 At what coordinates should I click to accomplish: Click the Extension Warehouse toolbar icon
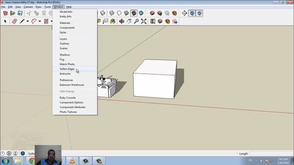click(x=167, y=22)
